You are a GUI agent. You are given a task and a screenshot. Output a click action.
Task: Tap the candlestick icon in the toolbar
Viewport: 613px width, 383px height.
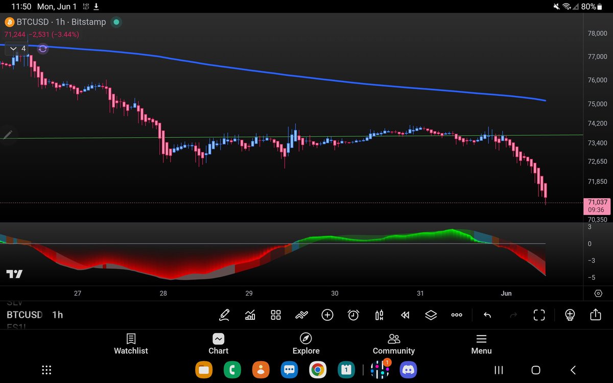tap(379, 315)
